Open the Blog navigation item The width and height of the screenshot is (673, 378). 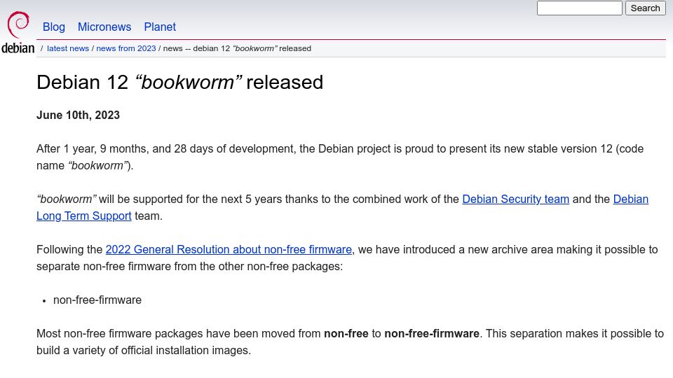tap(54, 27)
